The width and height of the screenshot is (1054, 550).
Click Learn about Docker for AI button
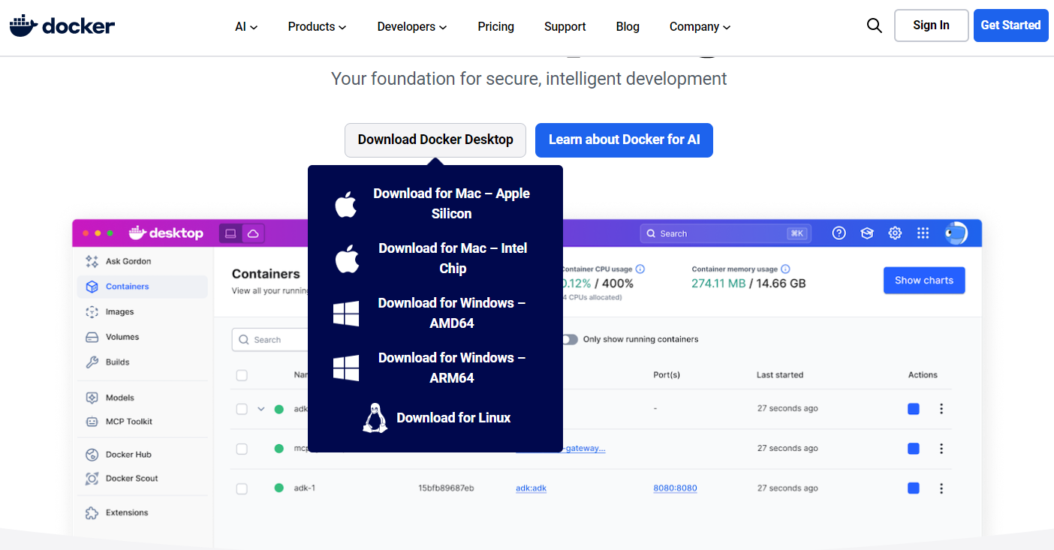click(624, 140)
